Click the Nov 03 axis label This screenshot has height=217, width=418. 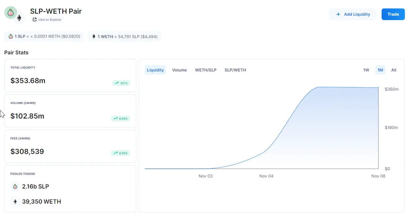click(205, 176)
